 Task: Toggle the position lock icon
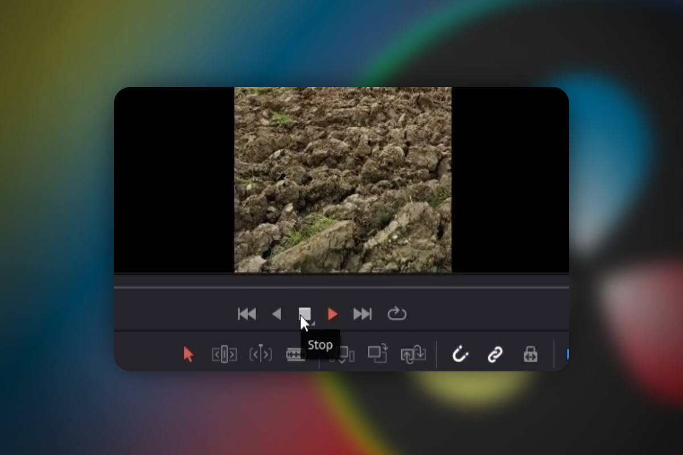(530, 354)
